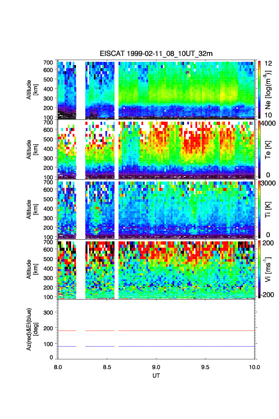Click the Ne electron density colorbar
This screenshot has height=419, width=279.
point(259,89)
